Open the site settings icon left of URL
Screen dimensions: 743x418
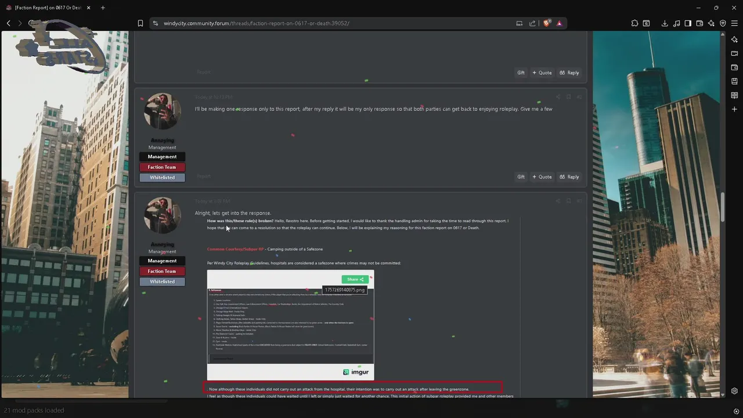tap(155, 23)
